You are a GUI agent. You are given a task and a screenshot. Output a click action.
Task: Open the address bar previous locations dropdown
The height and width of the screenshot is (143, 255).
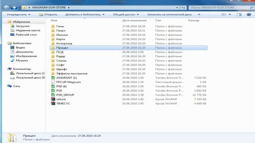point(177,8)
